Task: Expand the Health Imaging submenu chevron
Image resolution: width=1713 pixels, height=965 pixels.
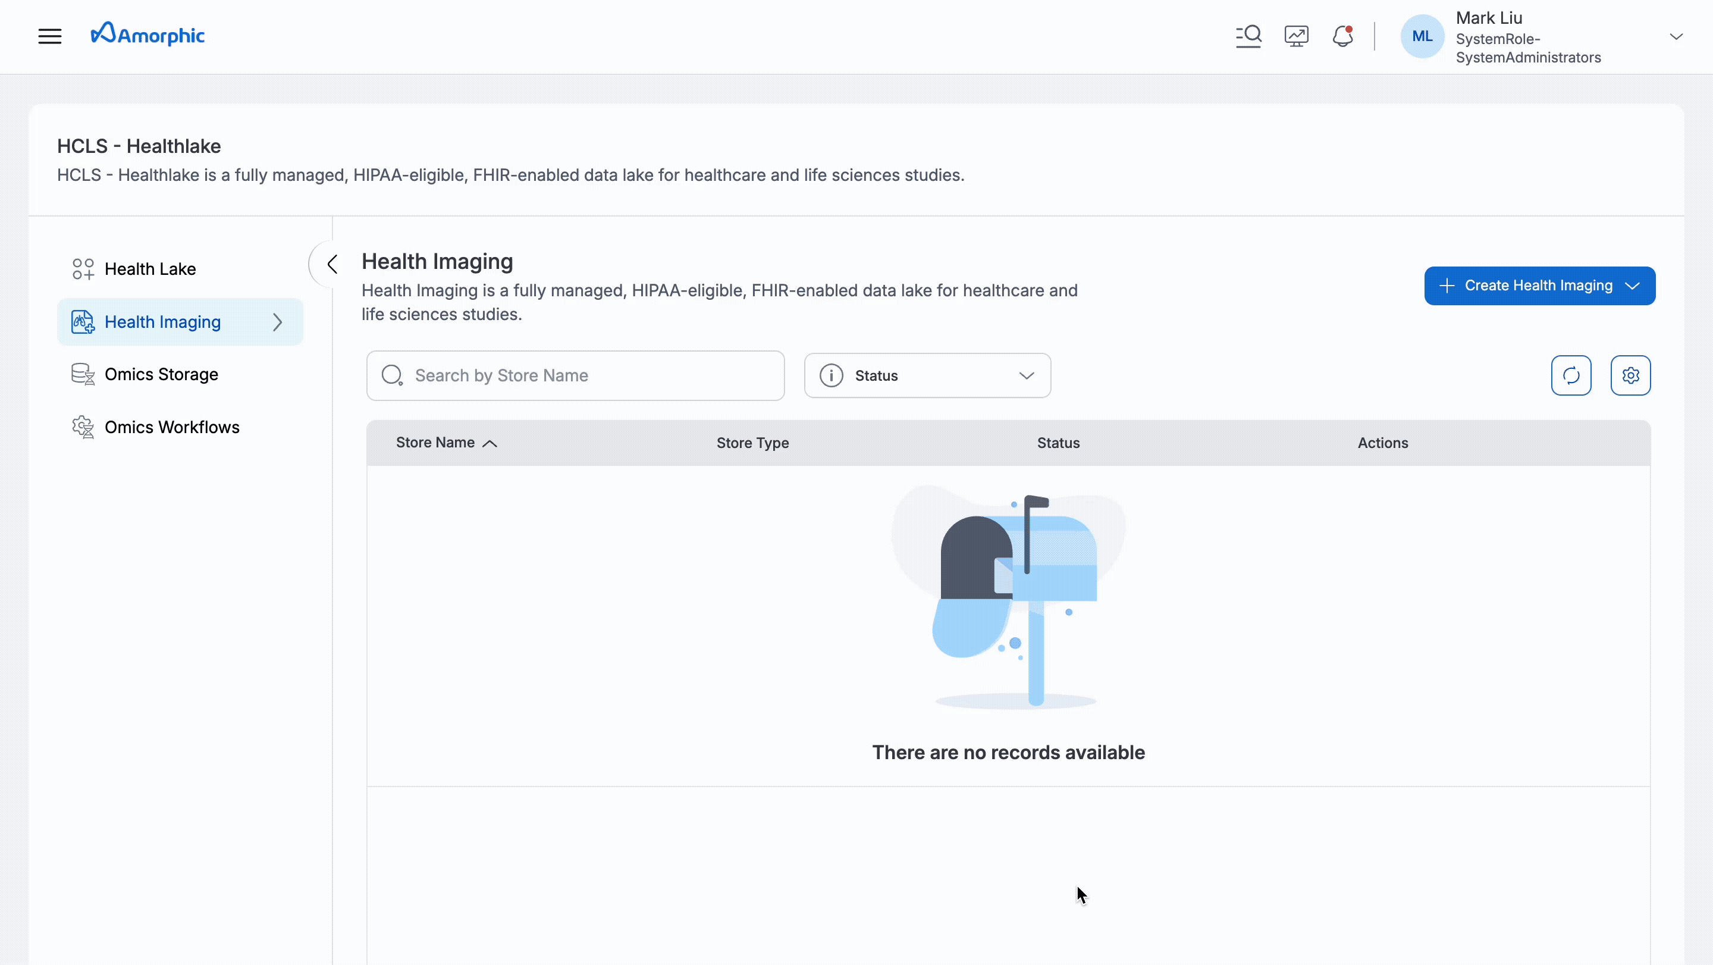Action: pyautogui.click(x=278, y=322)
